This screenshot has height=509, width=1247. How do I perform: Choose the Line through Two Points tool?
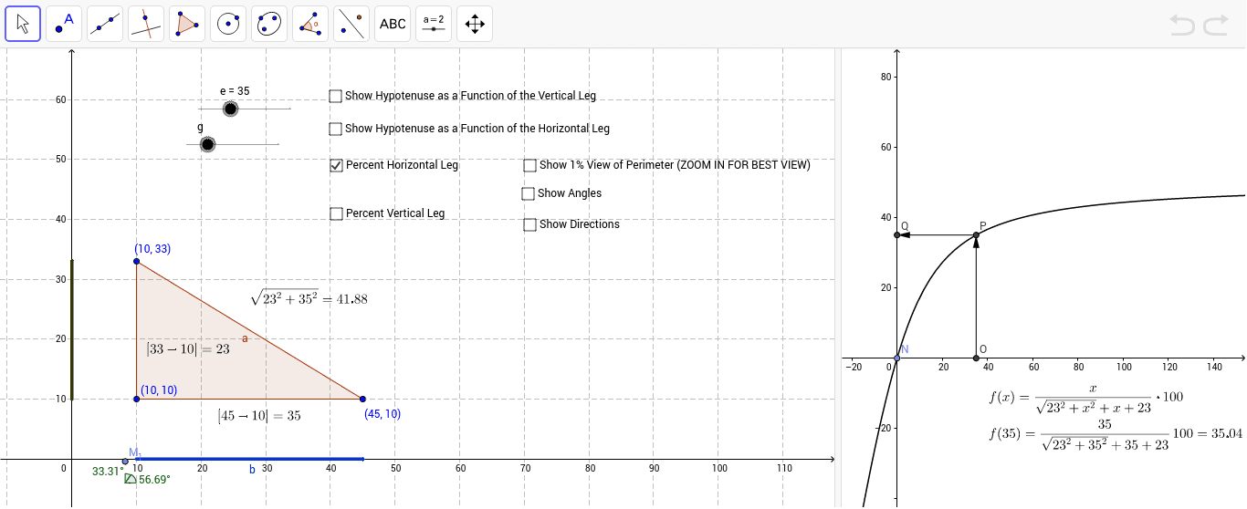(x=105, y=24)
